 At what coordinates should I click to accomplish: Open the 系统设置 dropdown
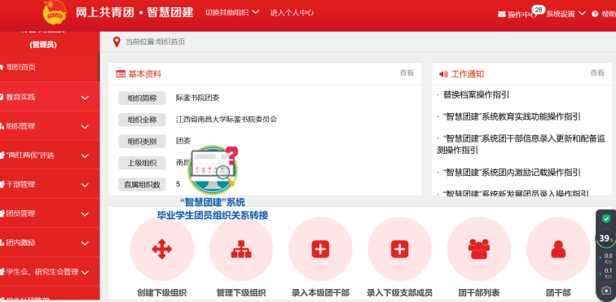point(565,14)
